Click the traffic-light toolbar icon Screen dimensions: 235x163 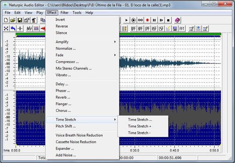point(124,29)
